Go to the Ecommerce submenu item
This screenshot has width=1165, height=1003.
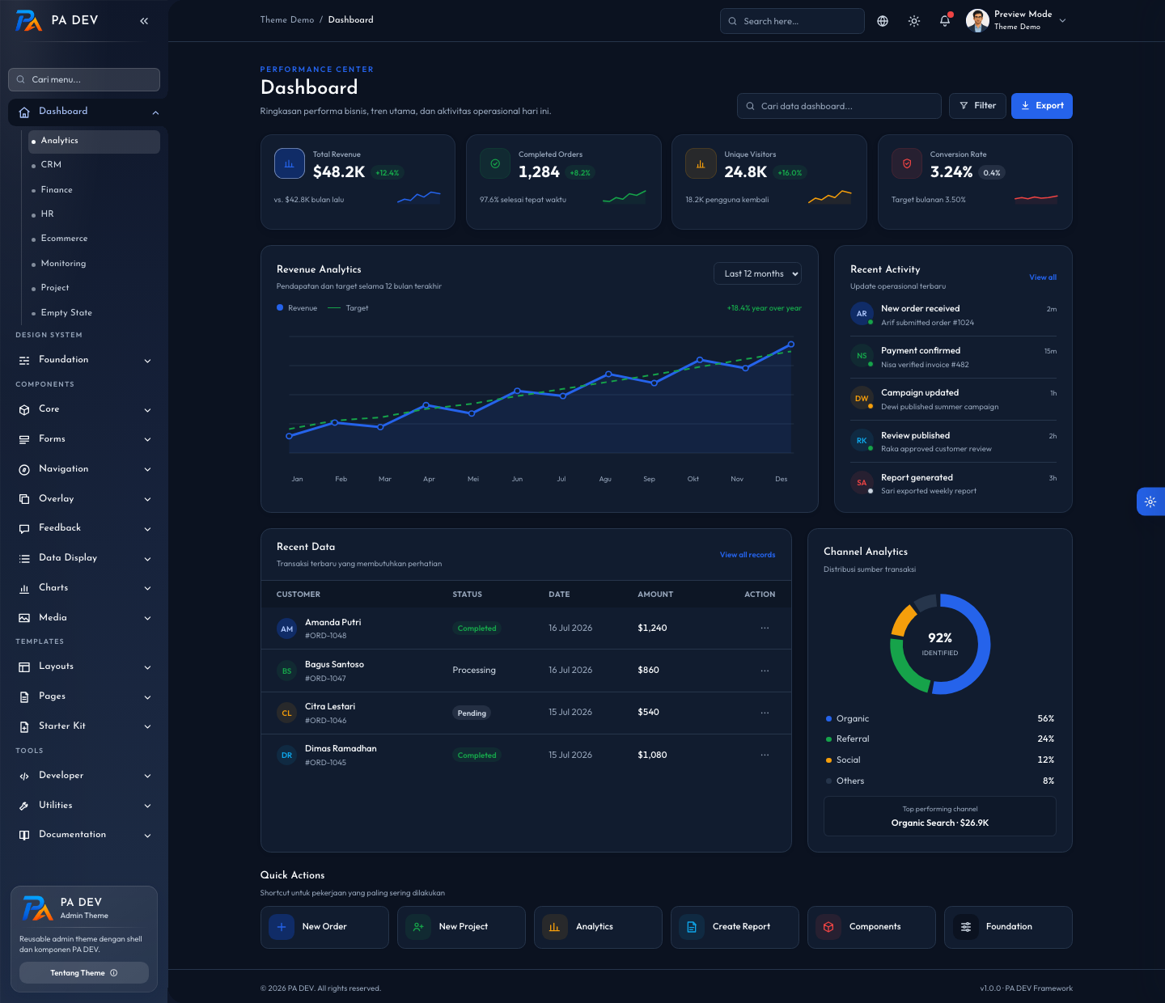point(94,239)
